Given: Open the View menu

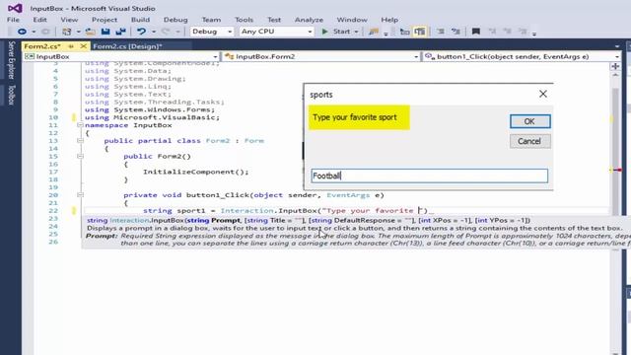Looking at the screenshot, I should pos(69,20).
